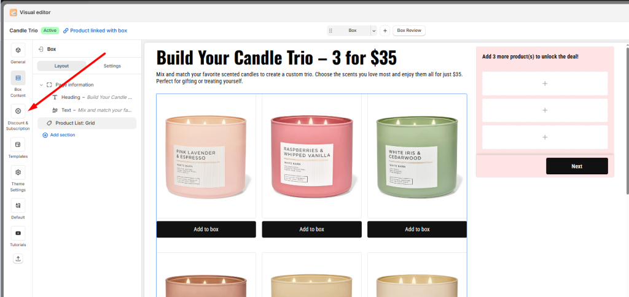Open the Templates sidebar icon
Image resolution: width=629 pixels, height=297 pixels.
(x=18, y=144)
